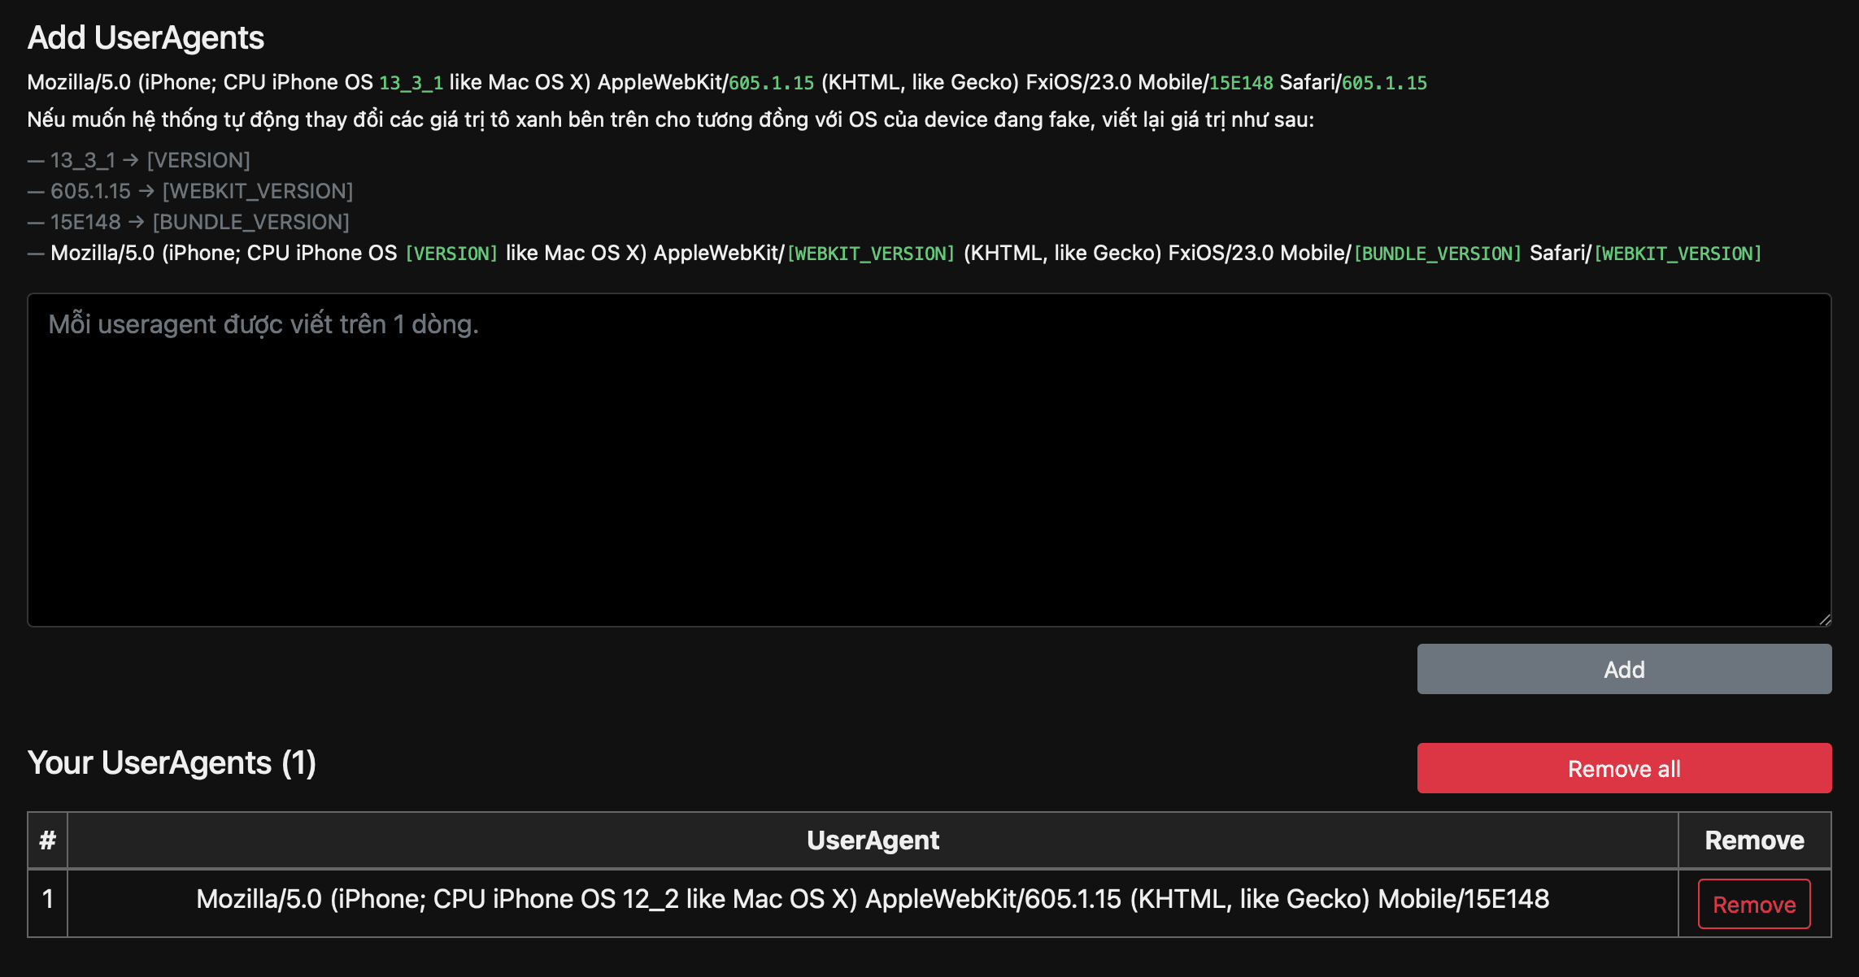
Task: Click row number 1 cell
Action: [48, 903]
